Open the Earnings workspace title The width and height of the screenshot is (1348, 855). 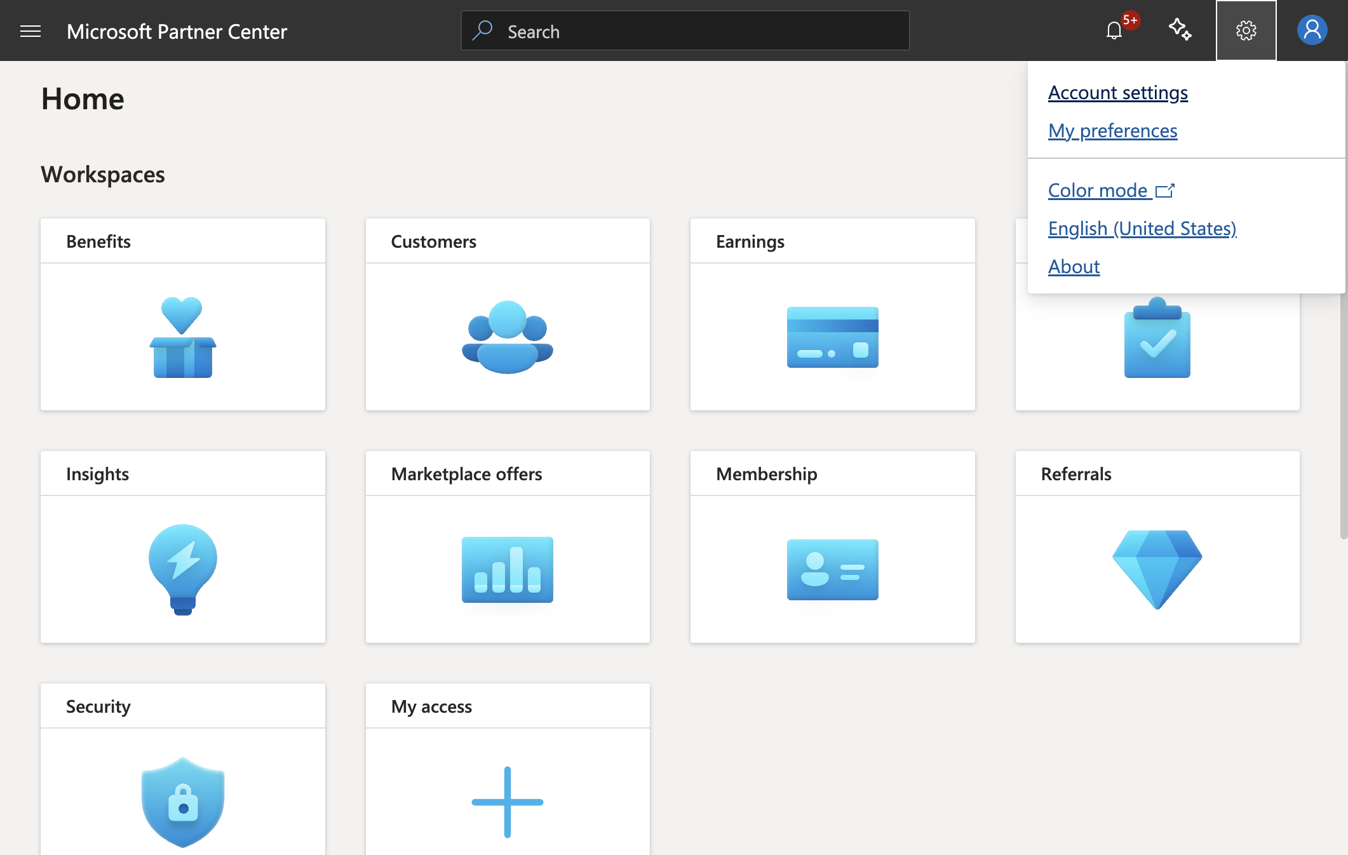tap(750, 241)
